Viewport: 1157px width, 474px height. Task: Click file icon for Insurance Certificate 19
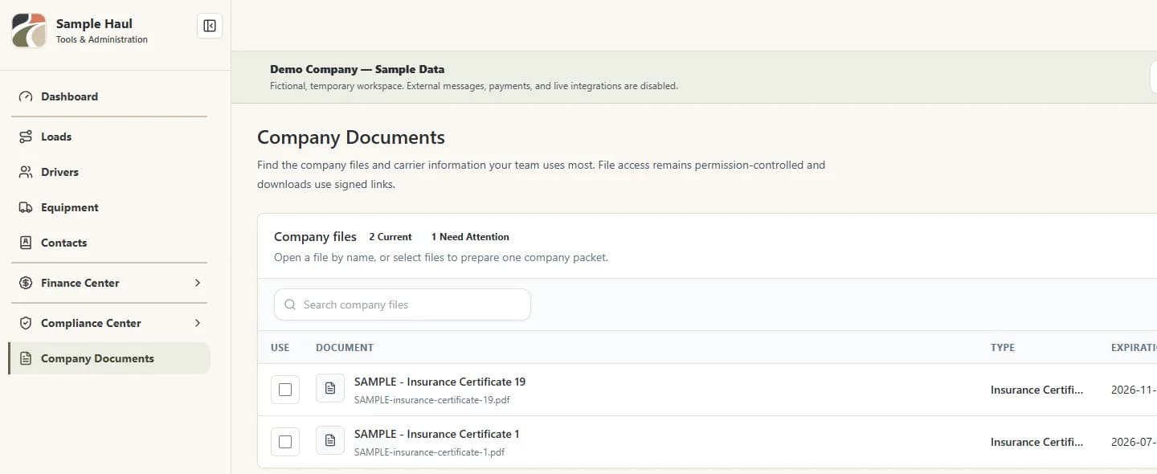(x=330, y=389)
